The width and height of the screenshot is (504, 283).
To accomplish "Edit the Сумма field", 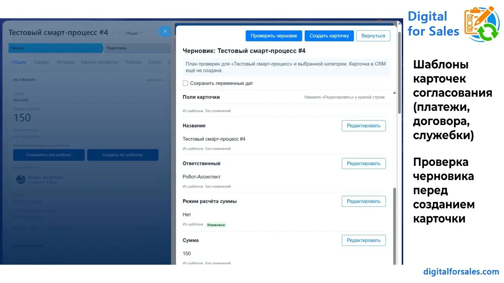I will click(x=363, y=240).
